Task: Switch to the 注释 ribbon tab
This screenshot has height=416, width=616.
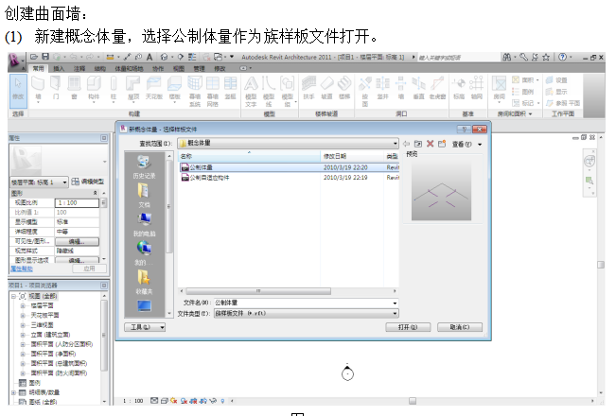Action: [79, 68]
